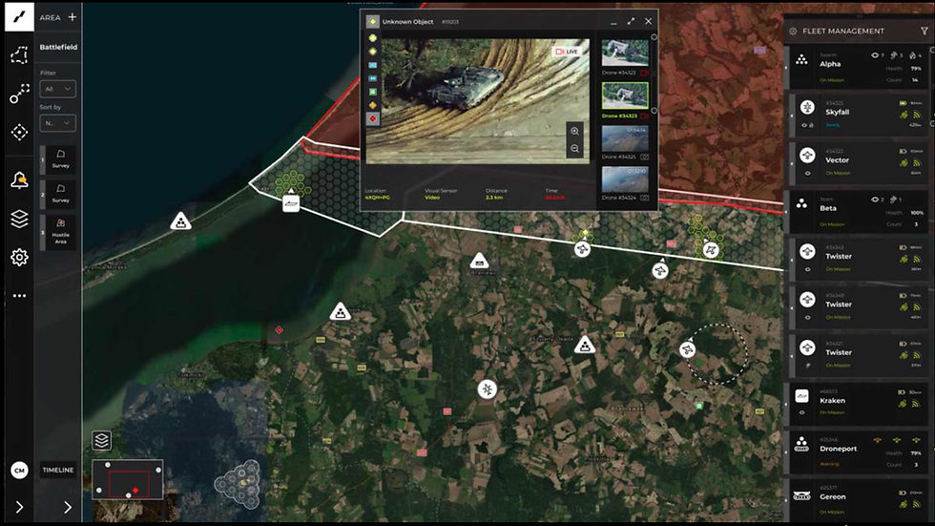Zoom out on the live video feed

pos(574,149)
